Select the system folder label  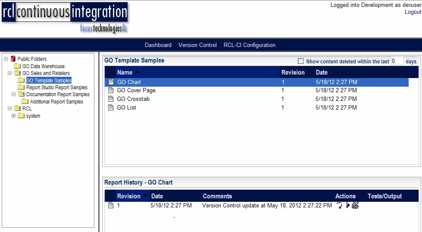click(33, 116)
